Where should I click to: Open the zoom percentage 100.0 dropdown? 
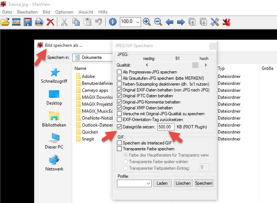138,22
